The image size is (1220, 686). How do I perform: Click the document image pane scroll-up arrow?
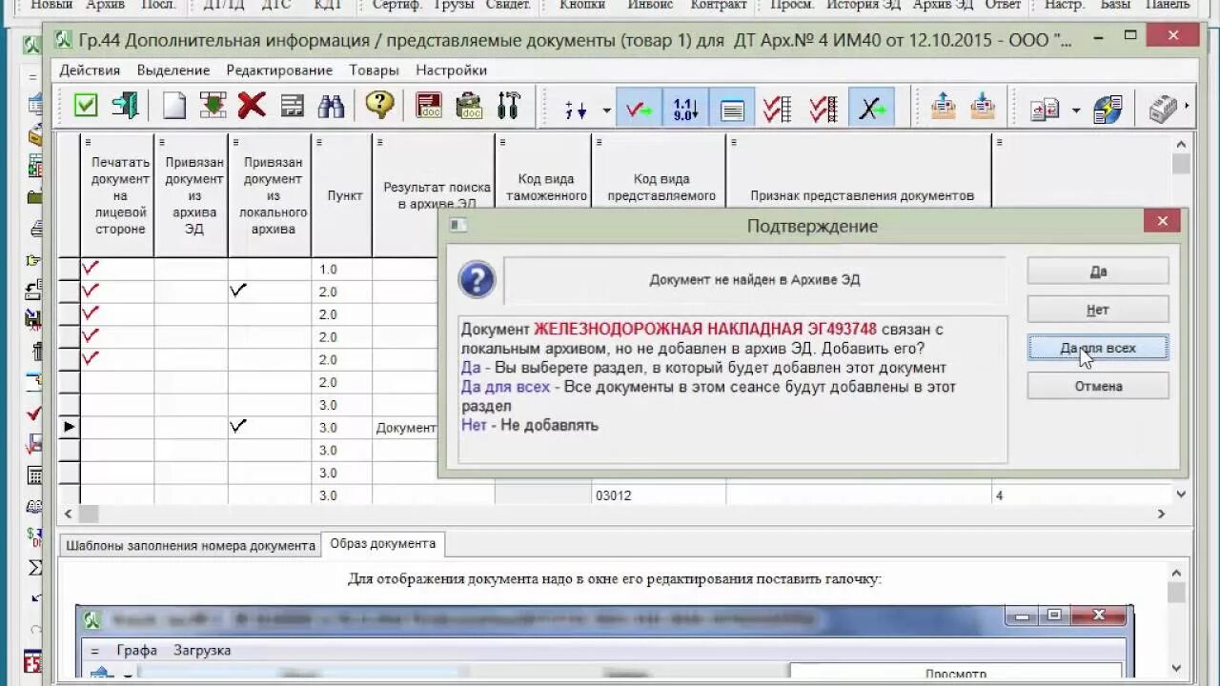1176,573
